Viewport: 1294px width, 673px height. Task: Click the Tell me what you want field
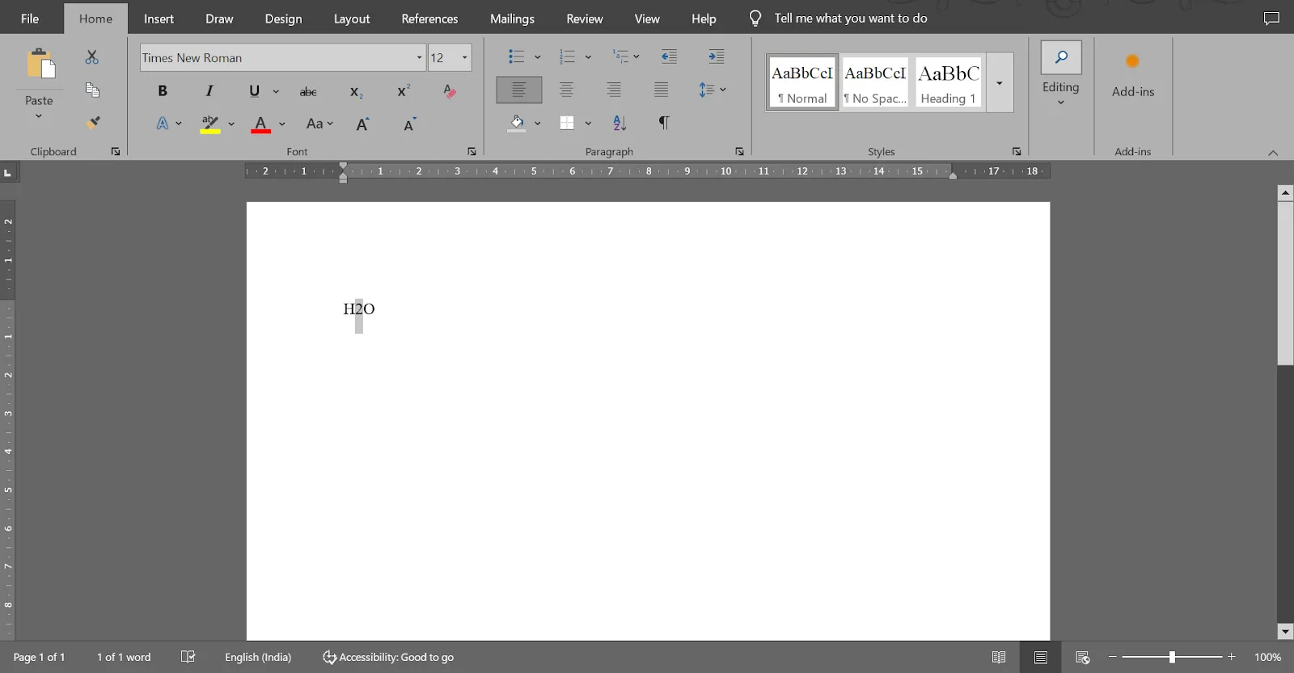point(850,18)
